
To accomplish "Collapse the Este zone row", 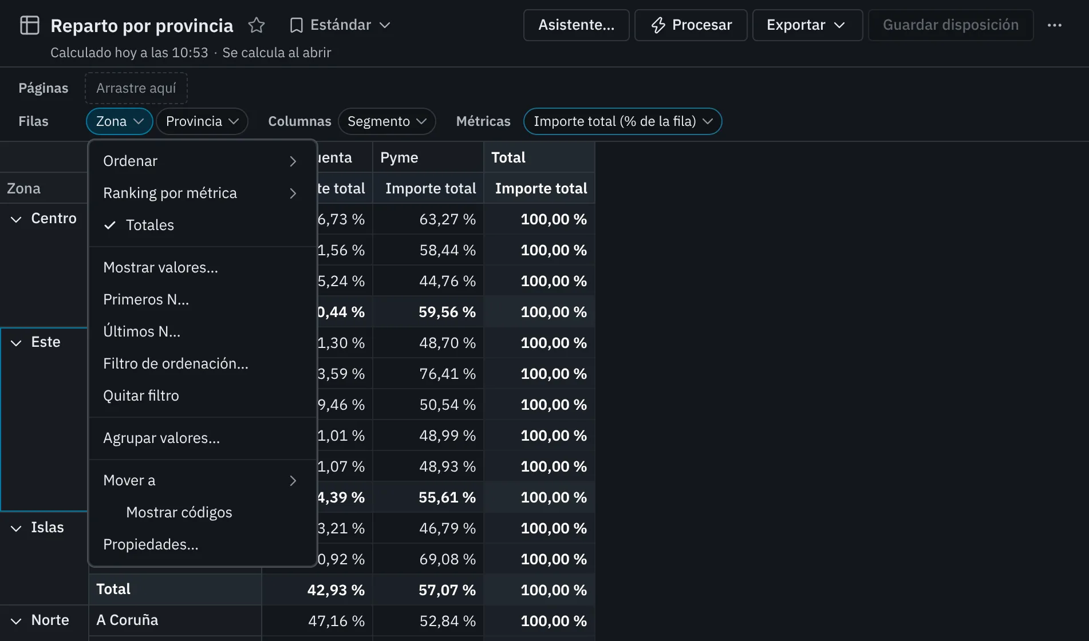I will click(x=16, y=343).
